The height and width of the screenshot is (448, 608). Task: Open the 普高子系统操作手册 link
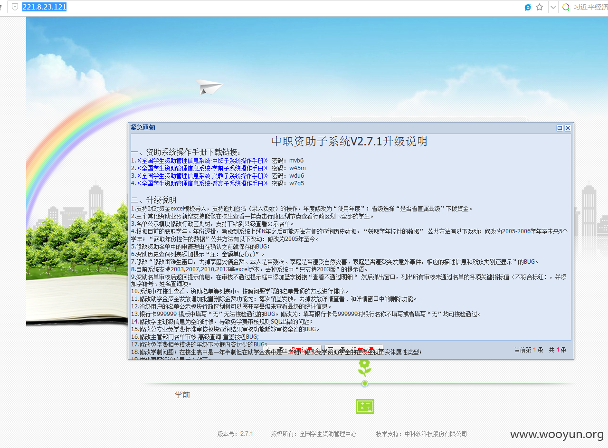202,183
